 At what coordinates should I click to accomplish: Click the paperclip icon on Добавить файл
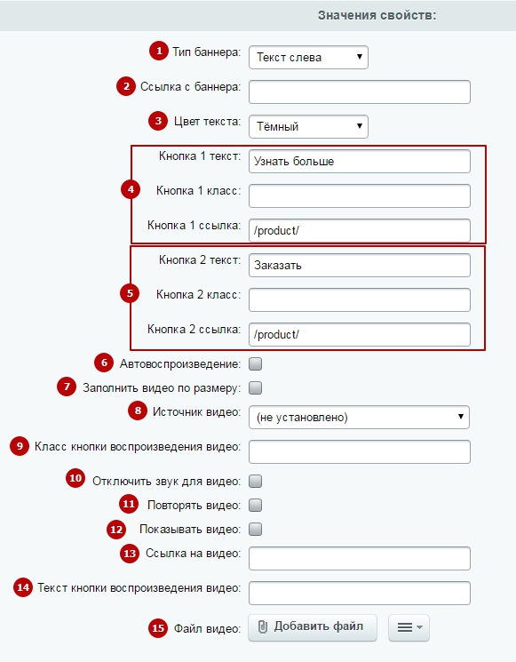262,627
